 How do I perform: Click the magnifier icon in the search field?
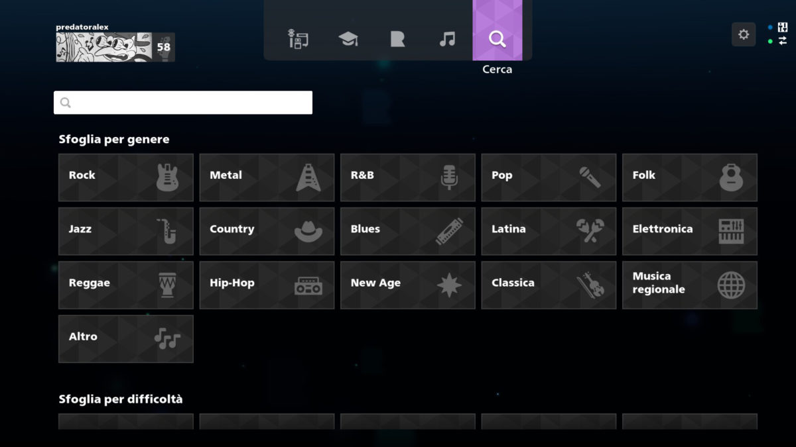tap(65, 103)
